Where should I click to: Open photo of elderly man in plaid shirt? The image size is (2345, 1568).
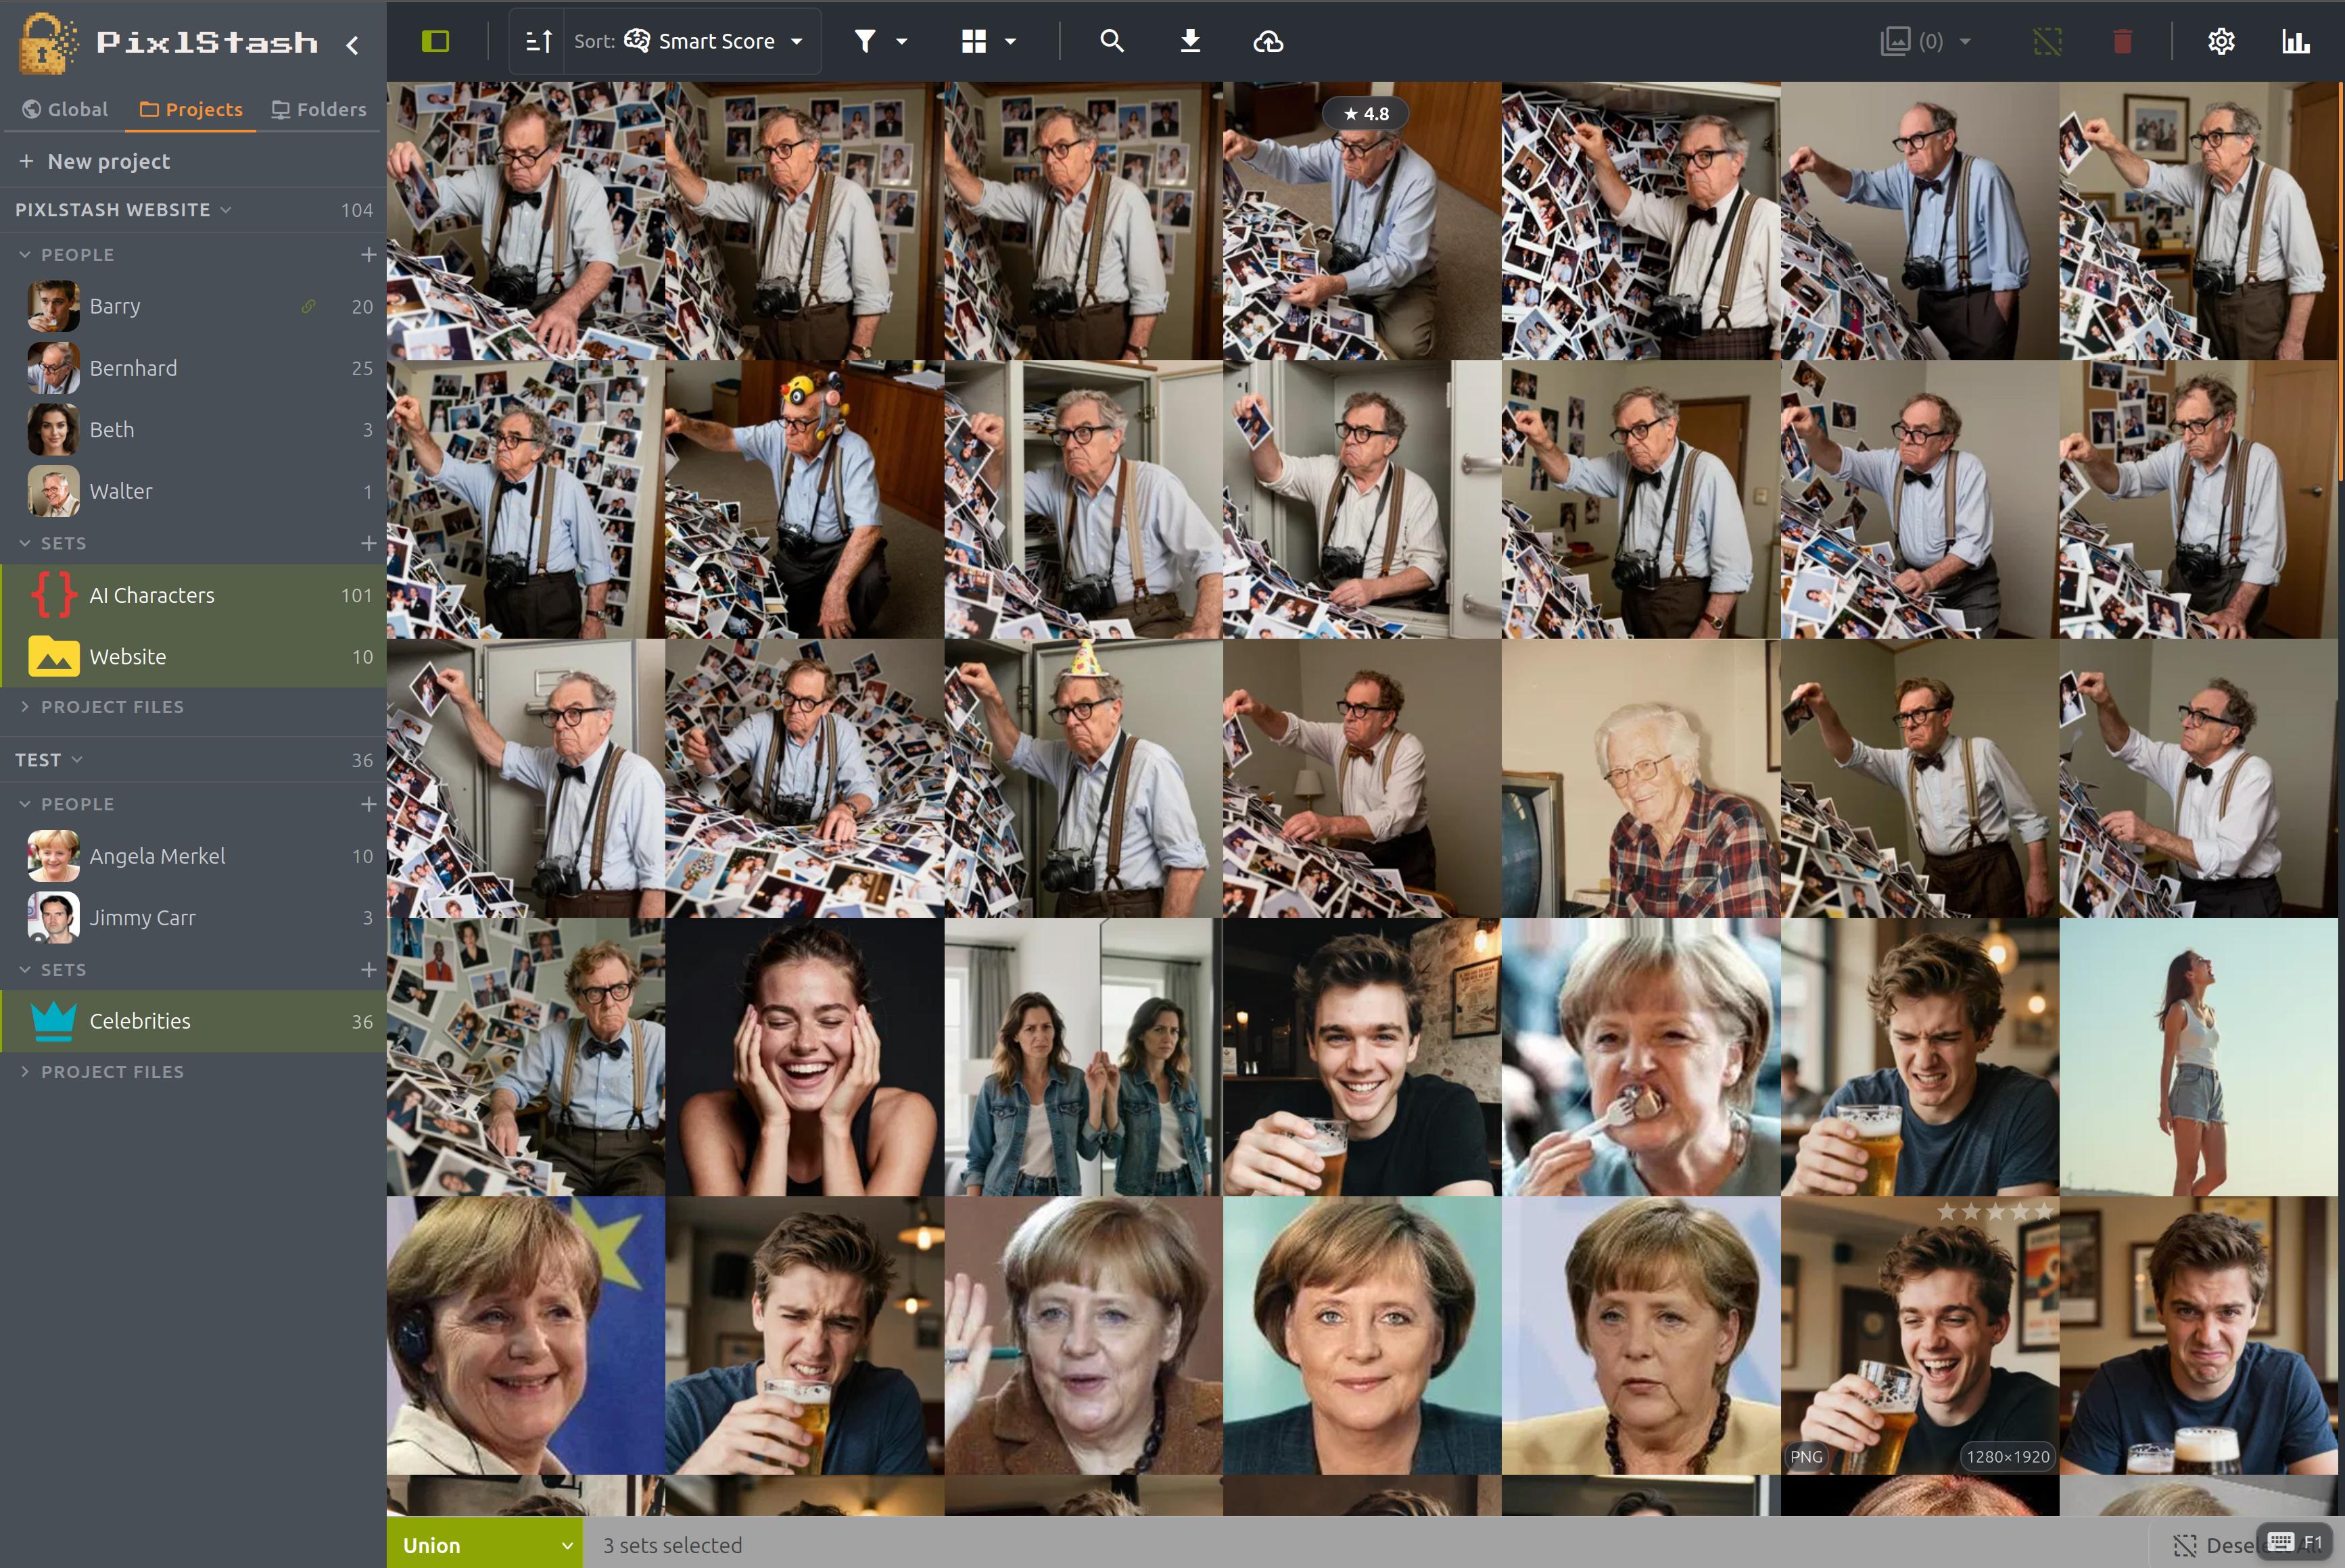(1640, 778)
